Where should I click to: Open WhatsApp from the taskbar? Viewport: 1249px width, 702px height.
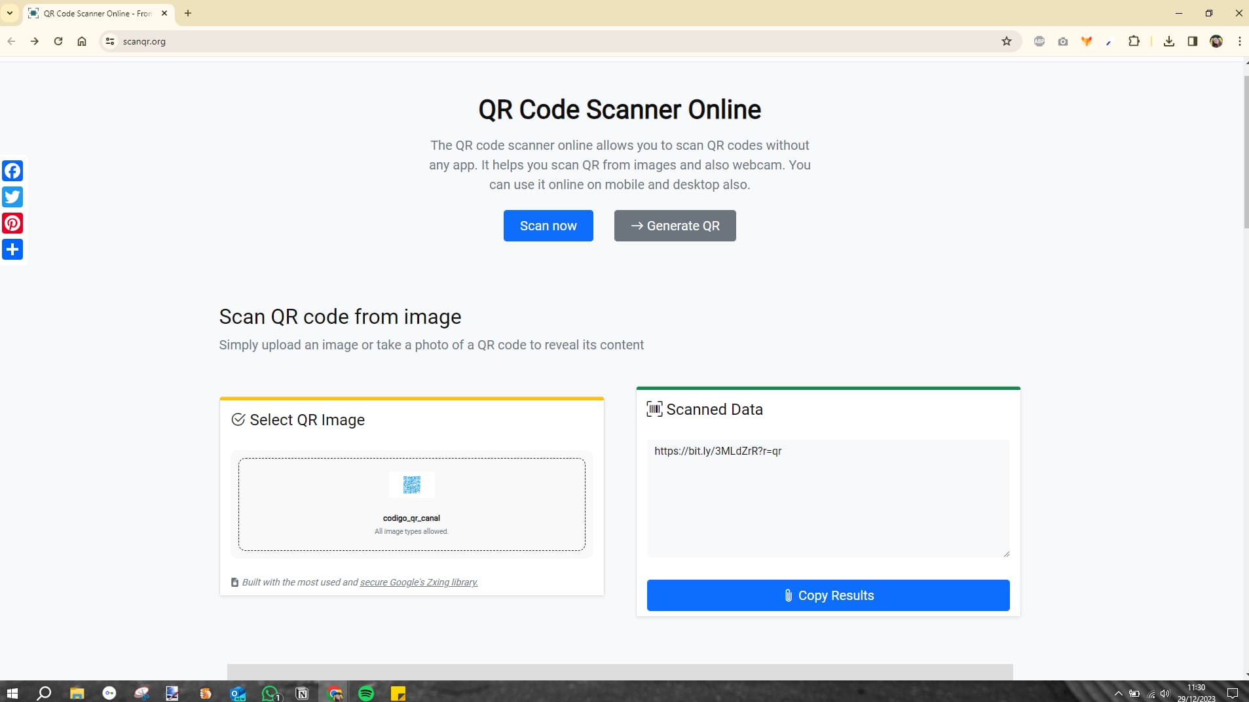pos(270,693)
